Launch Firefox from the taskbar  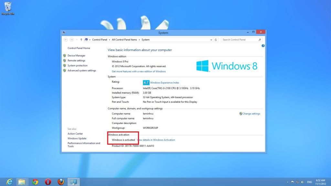61,181
